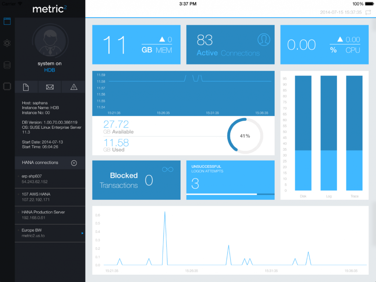Open the mail envelope icon

click(50, 87)
